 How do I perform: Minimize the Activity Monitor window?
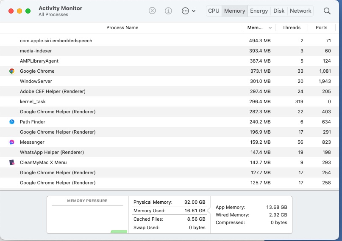point(19,11)
